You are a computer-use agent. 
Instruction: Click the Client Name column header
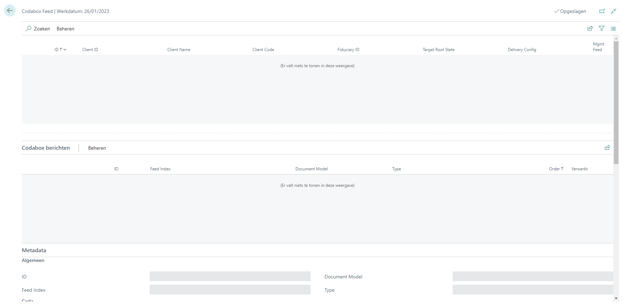click(x=179, y=50)
